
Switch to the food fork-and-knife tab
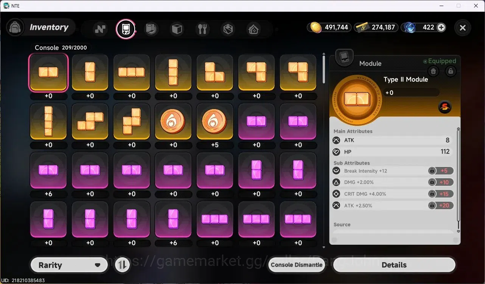[202, 29]
